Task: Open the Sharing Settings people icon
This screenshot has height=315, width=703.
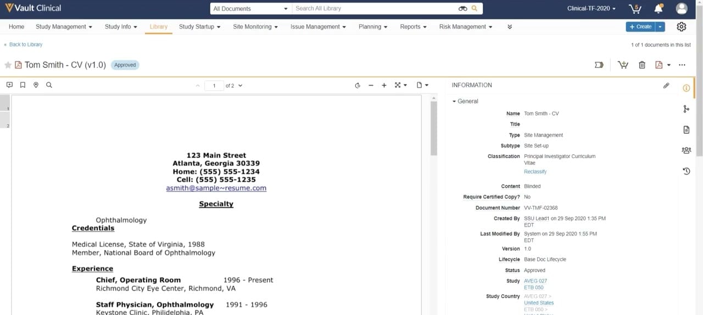Action: (x=686, y=150)
